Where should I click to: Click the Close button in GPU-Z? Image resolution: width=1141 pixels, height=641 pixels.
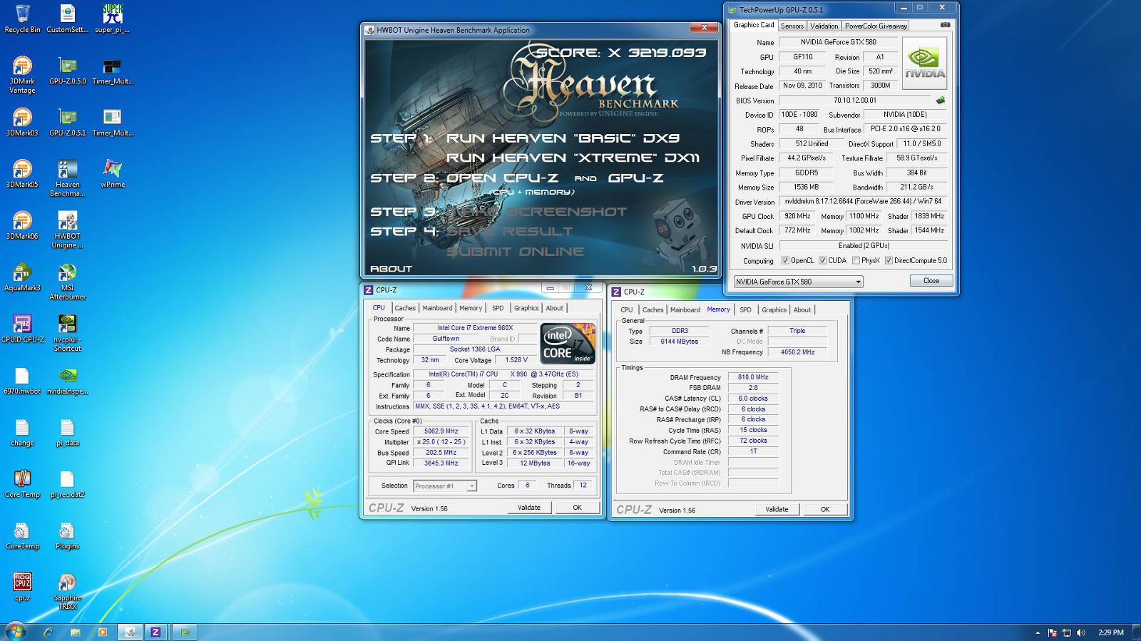(931, 281)
